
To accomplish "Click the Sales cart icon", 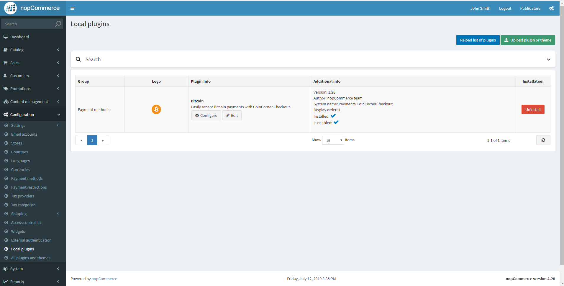I will pyautogui.click(x=6, y=63).
